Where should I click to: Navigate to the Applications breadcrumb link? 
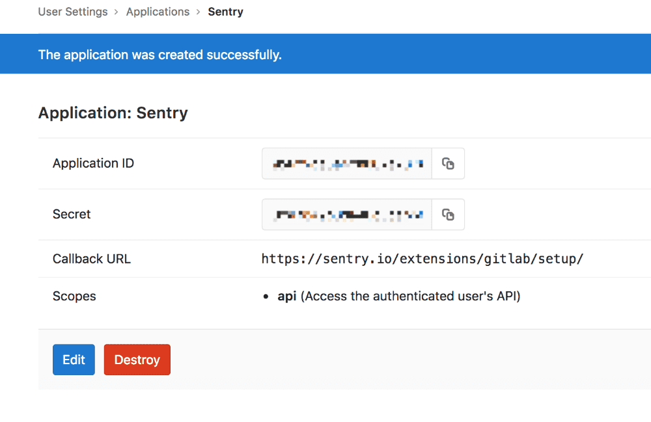click(158, 11)
